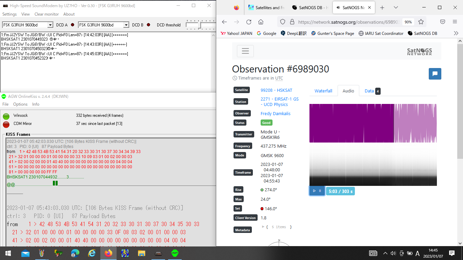Click the green Winsock status indicator

[6, 116]
